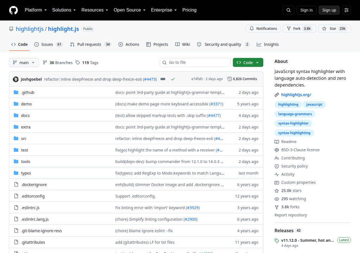Screen dimensions: 360x253
Task: Click the branch icon beside 36 Branches
Action: pyautogui.click(x=45, y=63)
